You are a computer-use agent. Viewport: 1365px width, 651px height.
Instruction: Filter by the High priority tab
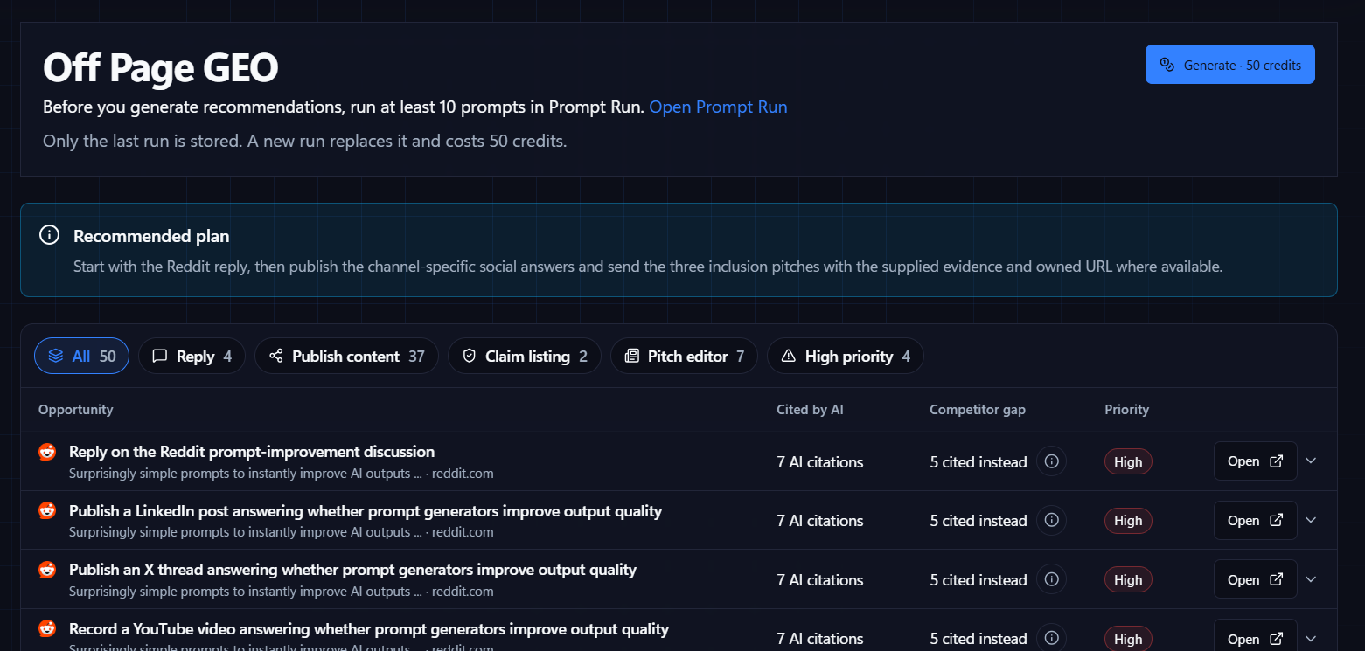(845, 356)
